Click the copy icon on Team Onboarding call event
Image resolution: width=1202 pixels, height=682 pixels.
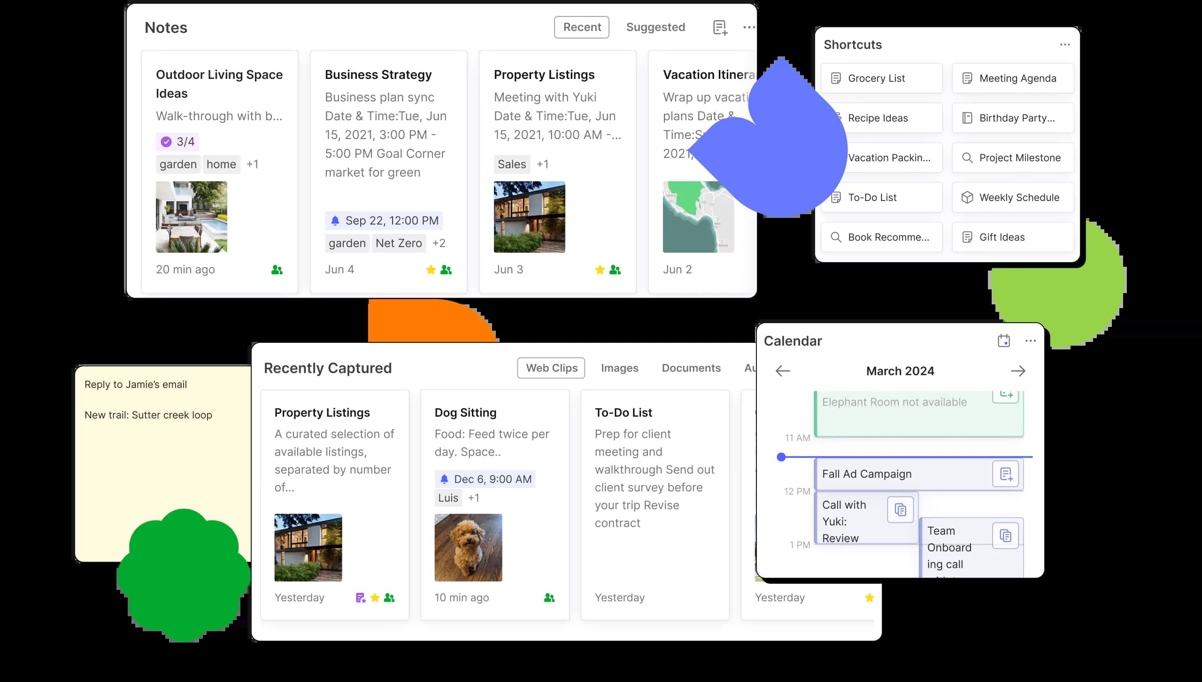click(x=1006, y=535)
